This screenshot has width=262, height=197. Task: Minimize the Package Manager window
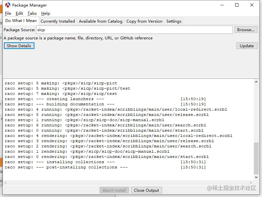pyautogui.click(x=222, y=5)
